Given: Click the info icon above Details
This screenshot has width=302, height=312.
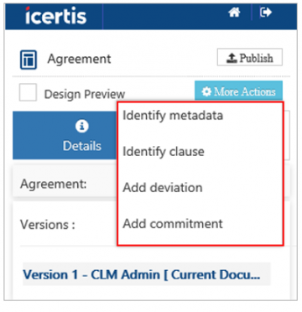Looking at the screenshot, I should coord(81,127).
